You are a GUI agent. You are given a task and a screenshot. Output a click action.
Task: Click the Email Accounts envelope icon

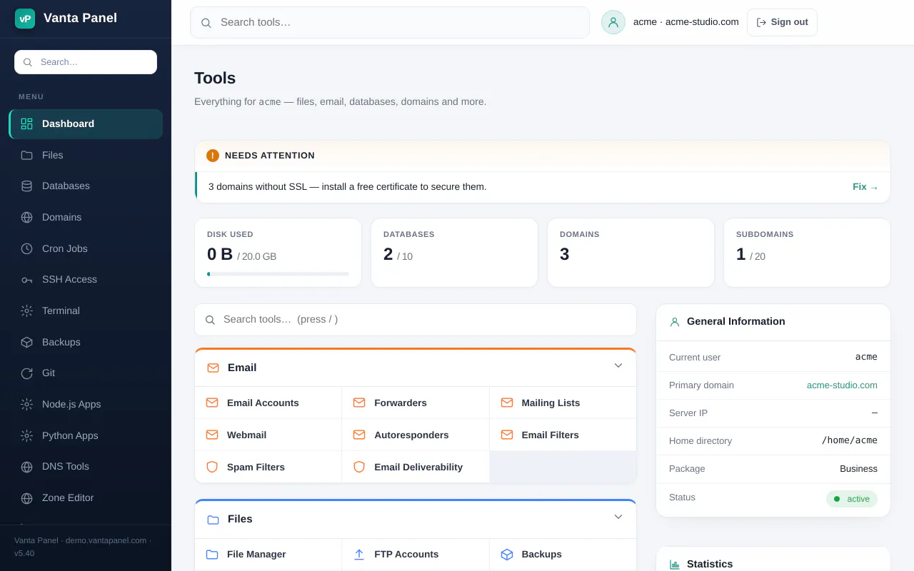[x=212, y=403]
